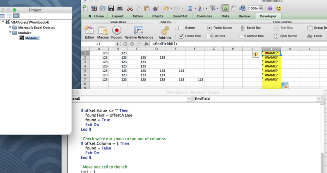Create a new workbook from toolbar
Image resolution: width=327 pixels, height=173 pixels.
pyautogui.click(x=85, y=8)
